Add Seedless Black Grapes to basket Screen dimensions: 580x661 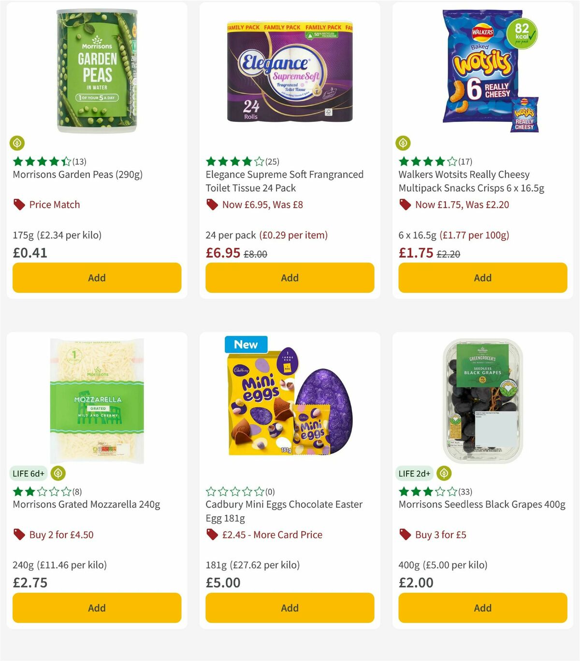pos(482,608)
